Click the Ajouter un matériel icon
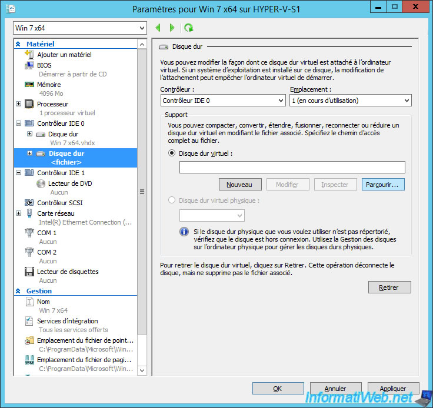The width and height of the screenshot is (433, 408). click(29, 54)
